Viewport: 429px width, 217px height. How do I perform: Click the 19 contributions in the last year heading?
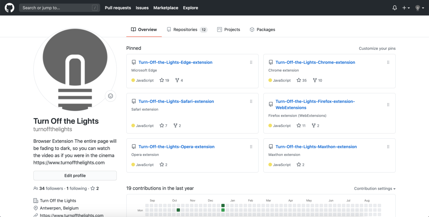160,188
